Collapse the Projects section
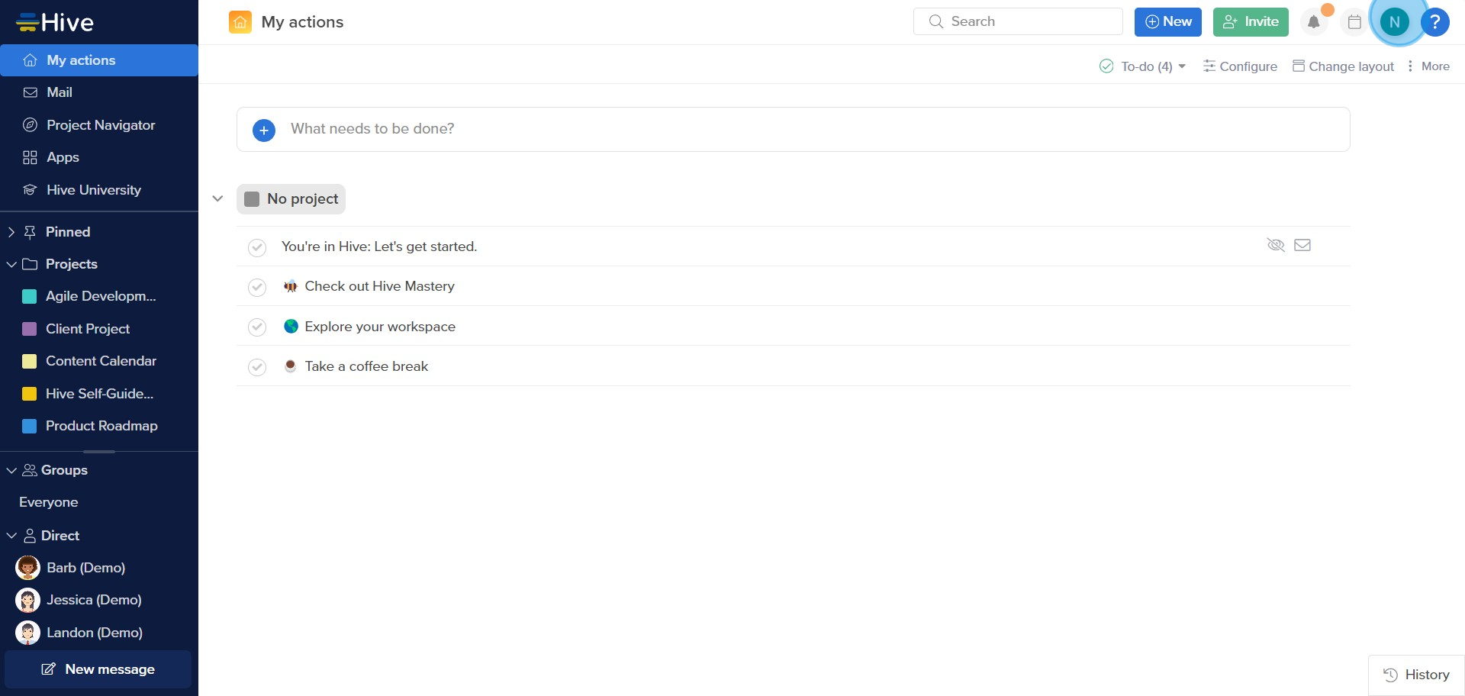The image size is (1465, 696). pyautogui.click(x=11, y=264)
